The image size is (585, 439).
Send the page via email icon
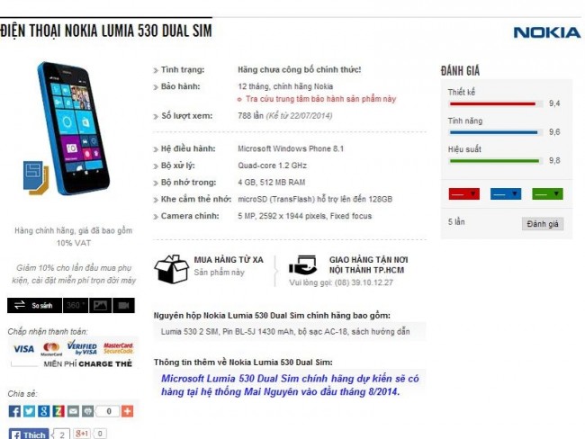[x=73, y=411]
